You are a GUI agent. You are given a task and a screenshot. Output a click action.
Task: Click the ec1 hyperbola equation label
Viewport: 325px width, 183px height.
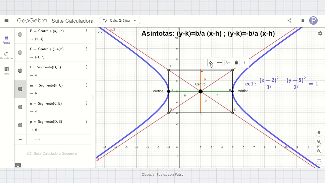(282, 83)
